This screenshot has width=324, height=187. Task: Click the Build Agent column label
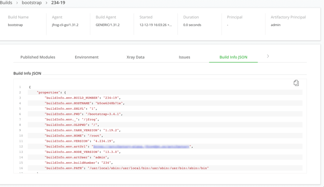coord(106,17)
